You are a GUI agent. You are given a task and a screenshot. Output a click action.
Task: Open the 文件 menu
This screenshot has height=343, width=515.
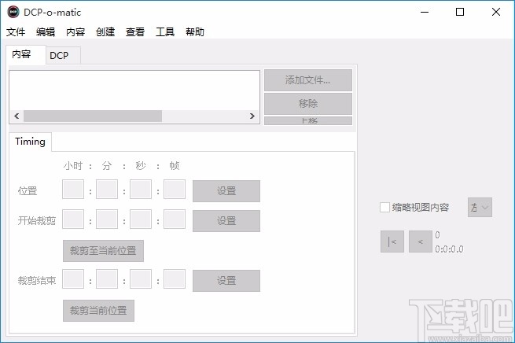pyautogui.click(x=16, y=32)
